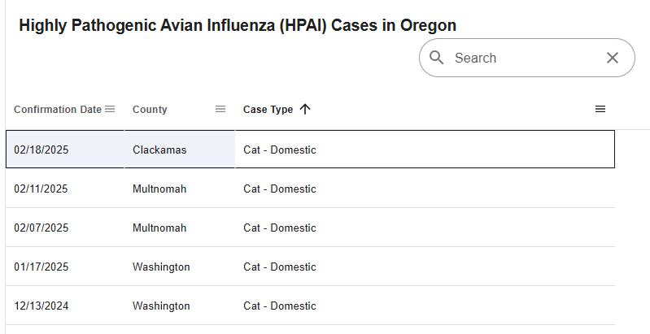
Task: Toggle the Case Type sort arrow
Action: click(x=305, y=109)
